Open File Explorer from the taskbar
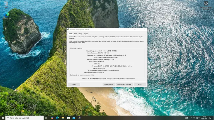Viewport: 214px width, 120px height. [x=63, y=118]
